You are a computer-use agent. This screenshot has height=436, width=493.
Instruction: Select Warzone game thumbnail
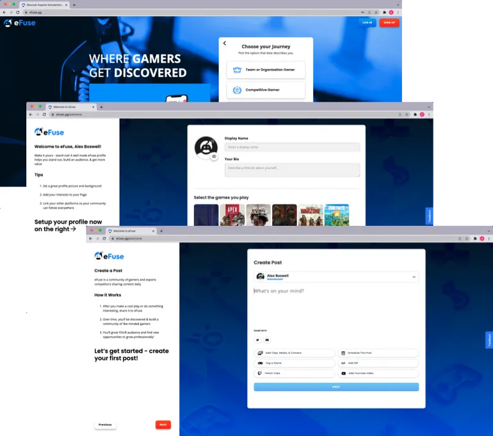pos(311,215)
